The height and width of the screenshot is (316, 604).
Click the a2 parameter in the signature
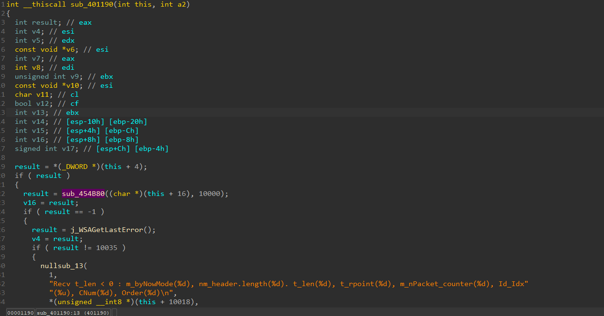coord(183,4)
